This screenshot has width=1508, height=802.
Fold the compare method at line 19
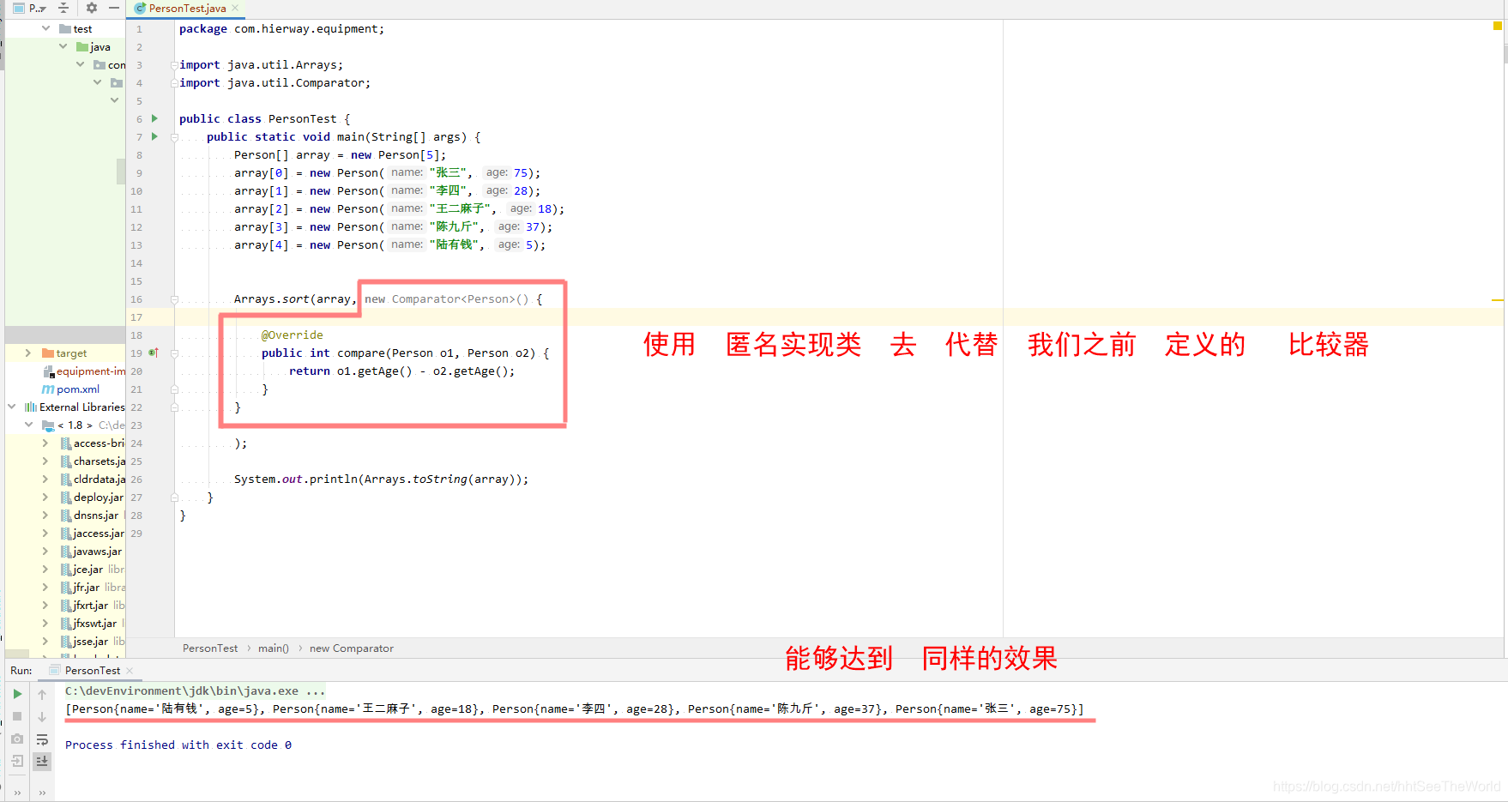174,353
